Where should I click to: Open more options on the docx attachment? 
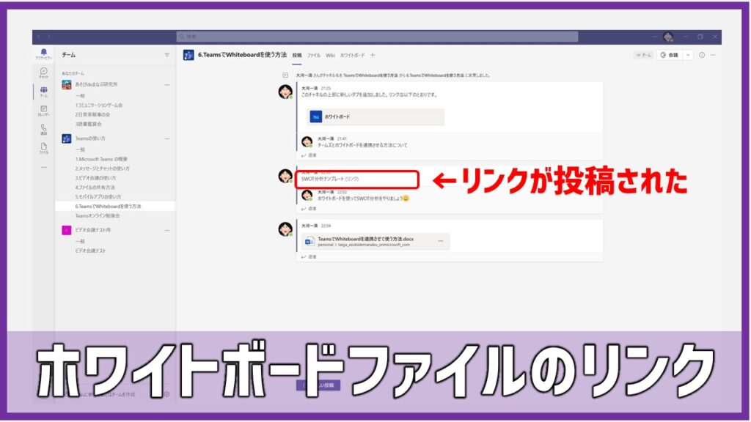pyautogui.click(x=441, y=241)
